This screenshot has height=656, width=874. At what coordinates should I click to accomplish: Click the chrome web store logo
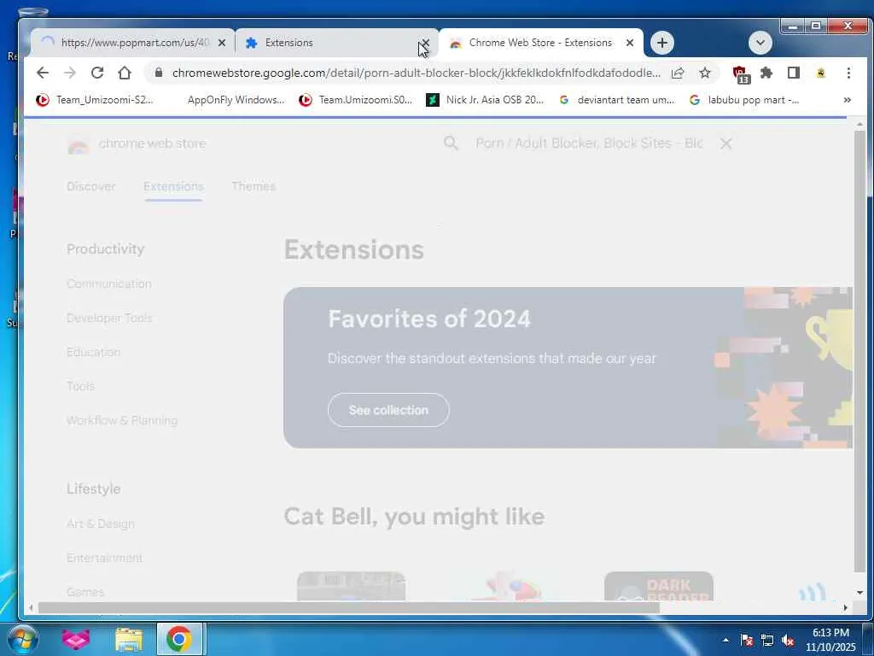click(x=137, y=143)
